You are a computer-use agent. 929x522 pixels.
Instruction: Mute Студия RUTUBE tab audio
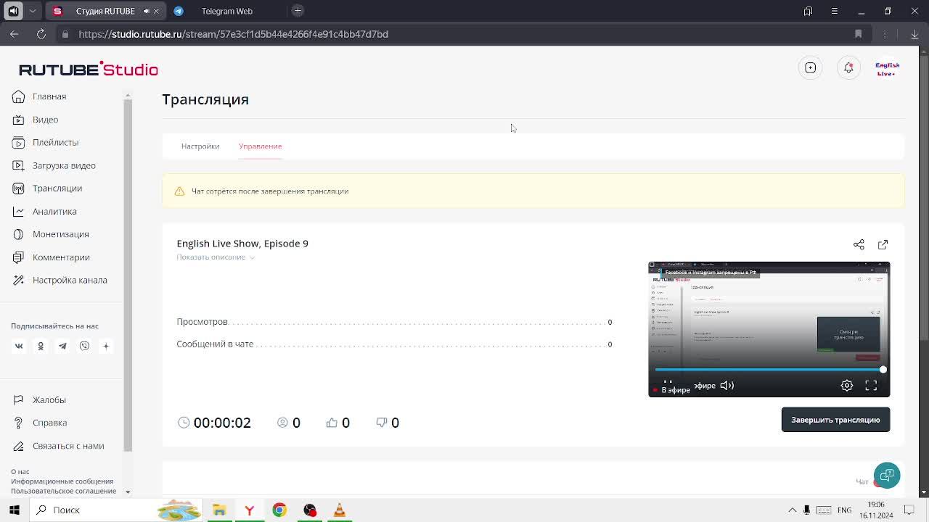point(146,11)
